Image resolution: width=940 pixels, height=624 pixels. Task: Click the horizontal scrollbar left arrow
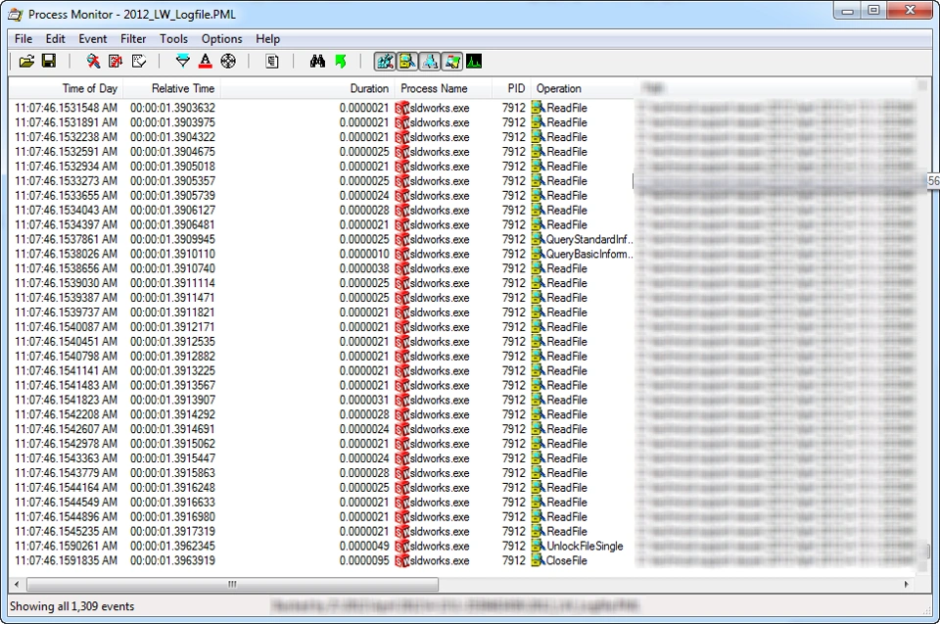point(17,584)
